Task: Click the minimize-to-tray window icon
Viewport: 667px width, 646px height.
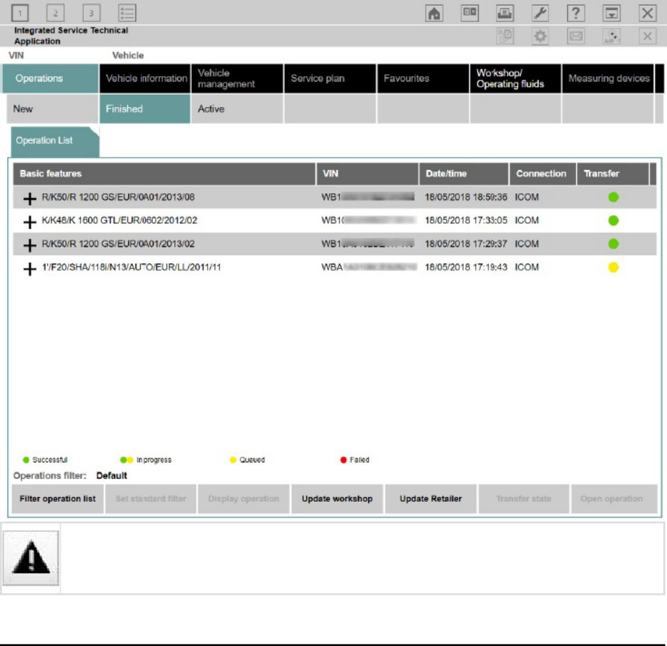Action: click(611, 13)
